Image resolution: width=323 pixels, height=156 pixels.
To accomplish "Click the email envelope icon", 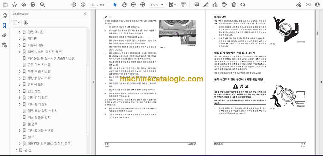I will pyautogui.click(x=308, y=5).
